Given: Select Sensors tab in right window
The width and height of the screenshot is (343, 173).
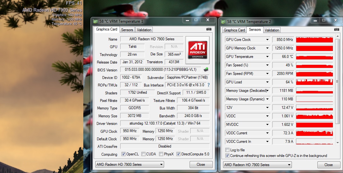Looking at the screenshot, I should 255,30.
